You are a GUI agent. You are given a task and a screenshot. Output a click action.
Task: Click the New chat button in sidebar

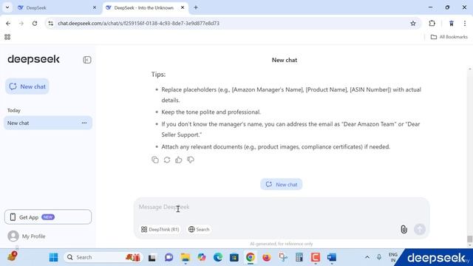click(x=27, y=86)
